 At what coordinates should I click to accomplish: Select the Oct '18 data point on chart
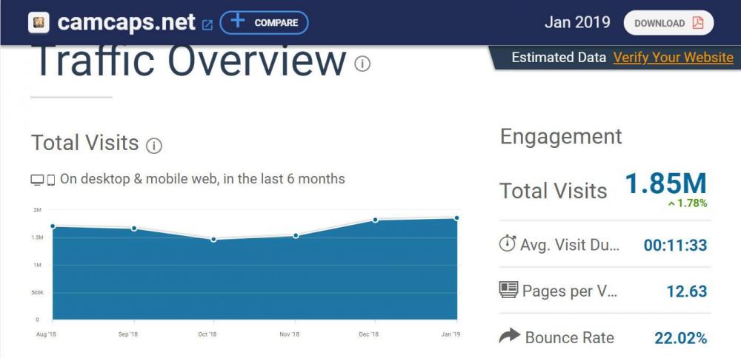point(213,240)
